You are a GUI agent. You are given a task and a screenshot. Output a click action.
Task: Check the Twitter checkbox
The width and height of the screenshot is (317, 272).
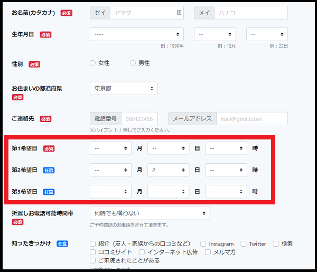(244, 243)
